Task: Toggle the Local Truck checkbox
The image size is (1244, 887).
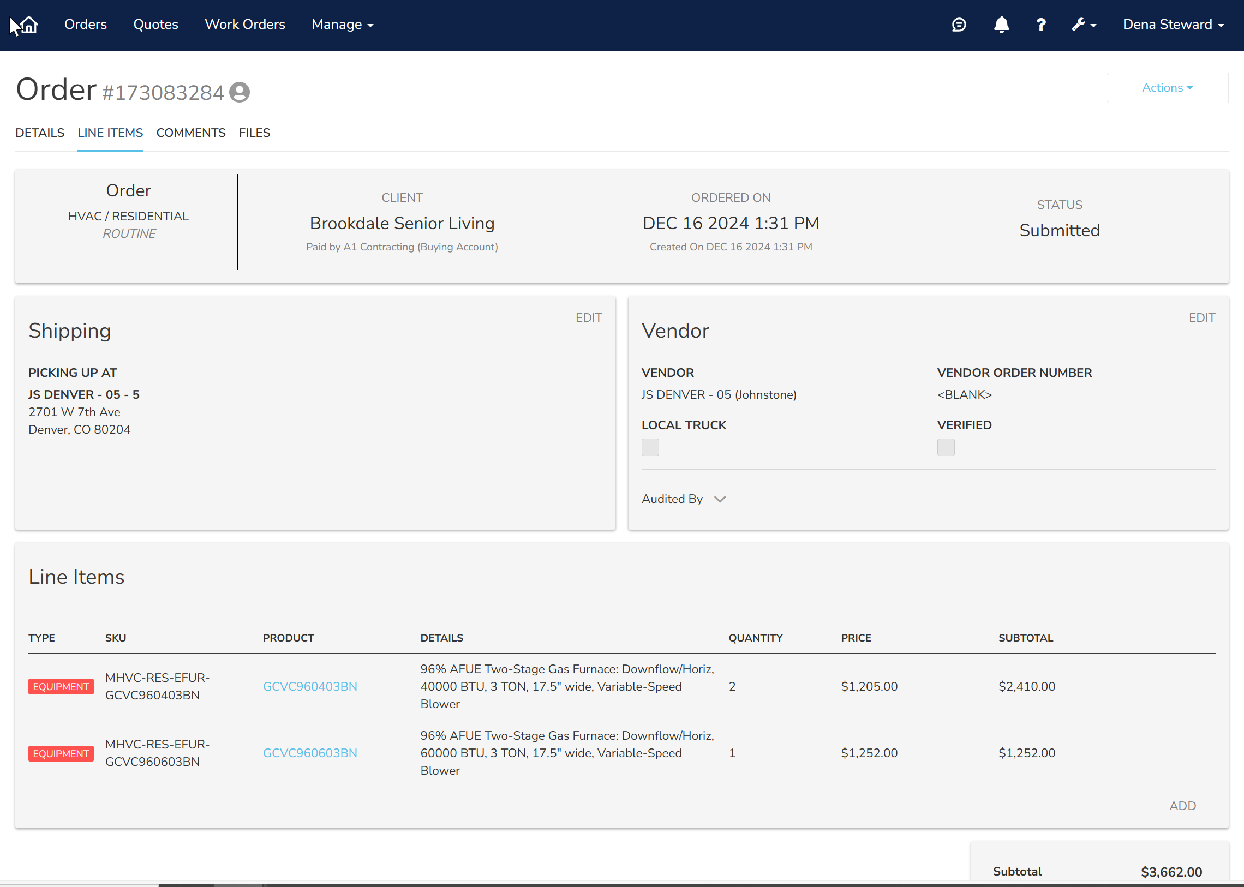Action: [650, 447]
